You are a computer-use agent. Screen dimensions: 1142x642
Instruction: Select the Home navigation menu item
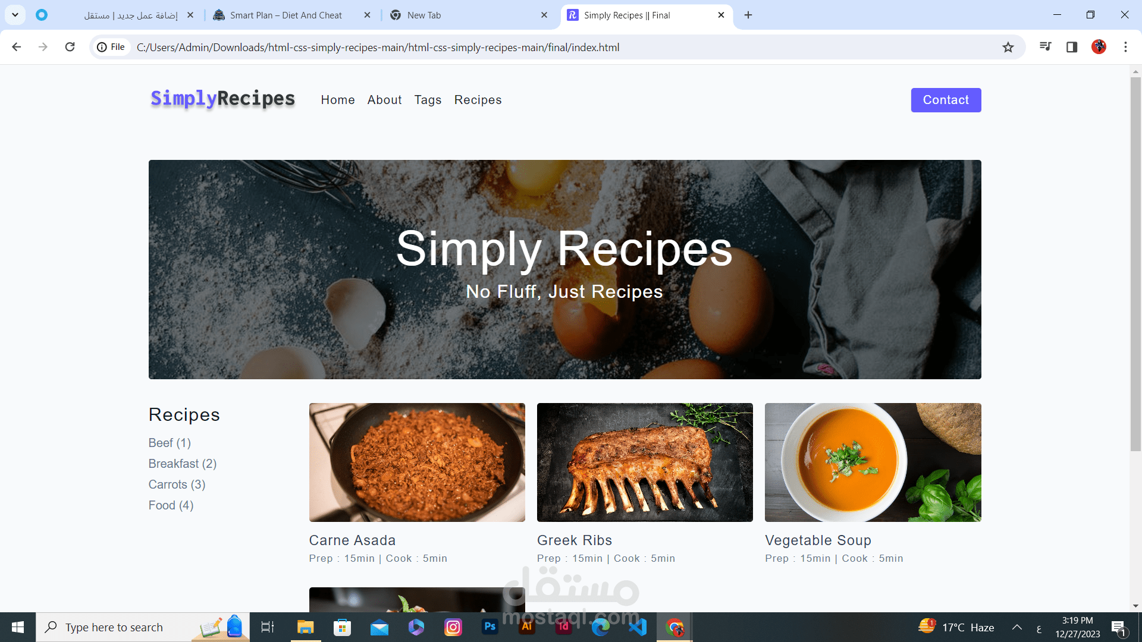click(x=338, y=99)
